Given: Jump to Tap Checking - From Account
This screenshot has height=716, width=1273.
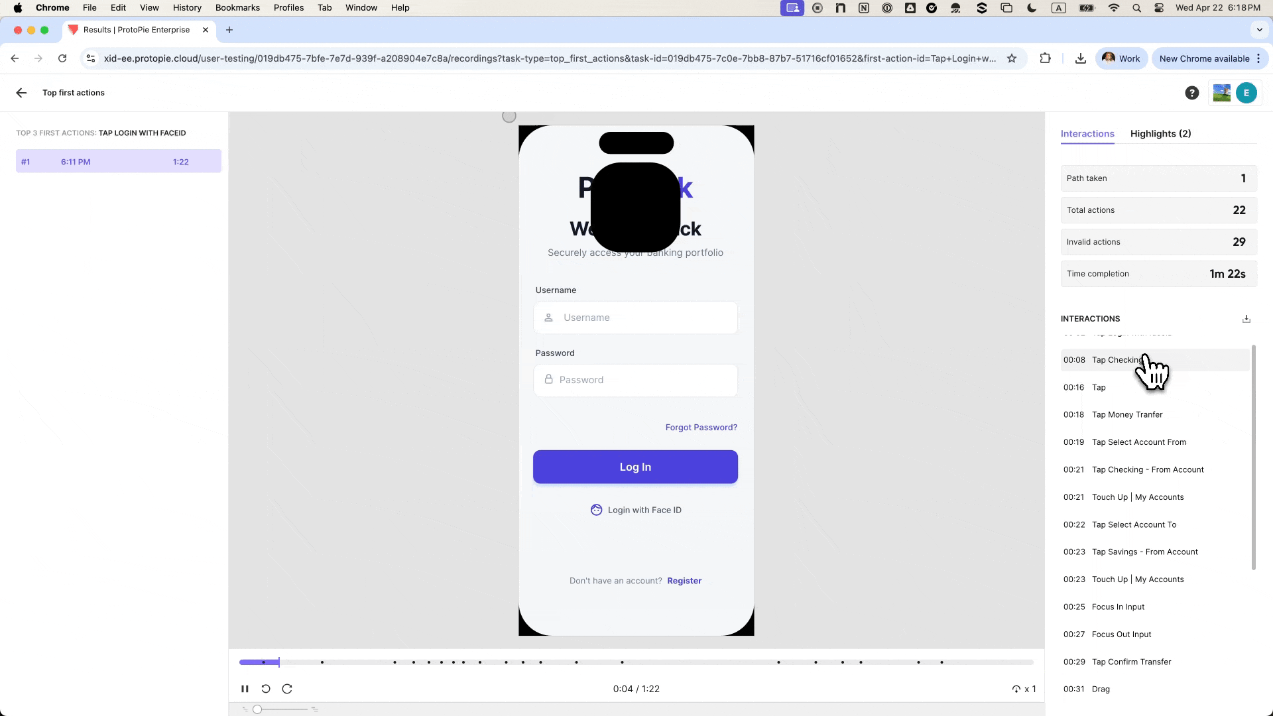Looking at the screenshot, I should 1155,469.
